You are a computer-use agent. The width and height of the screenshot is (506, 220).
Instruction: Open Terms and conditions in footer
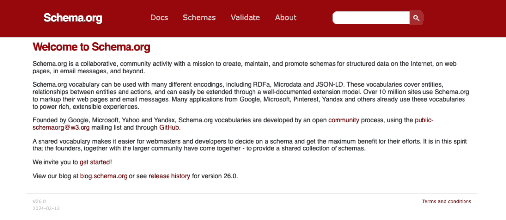coord(447,202)
